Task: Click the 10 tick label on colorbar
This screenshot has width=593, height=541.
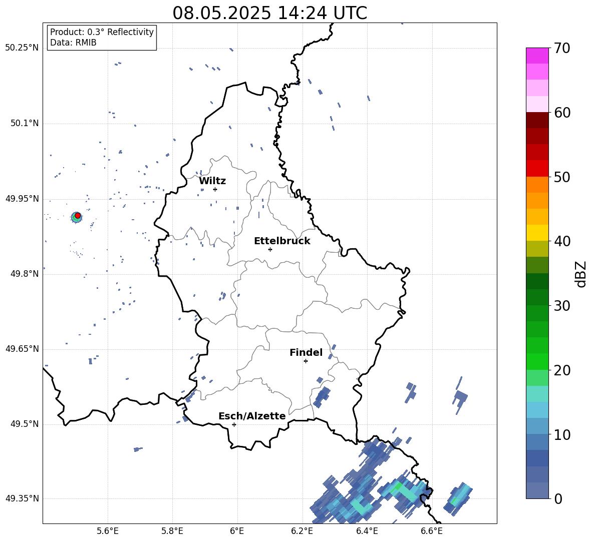Action: (x=561, y=434)
